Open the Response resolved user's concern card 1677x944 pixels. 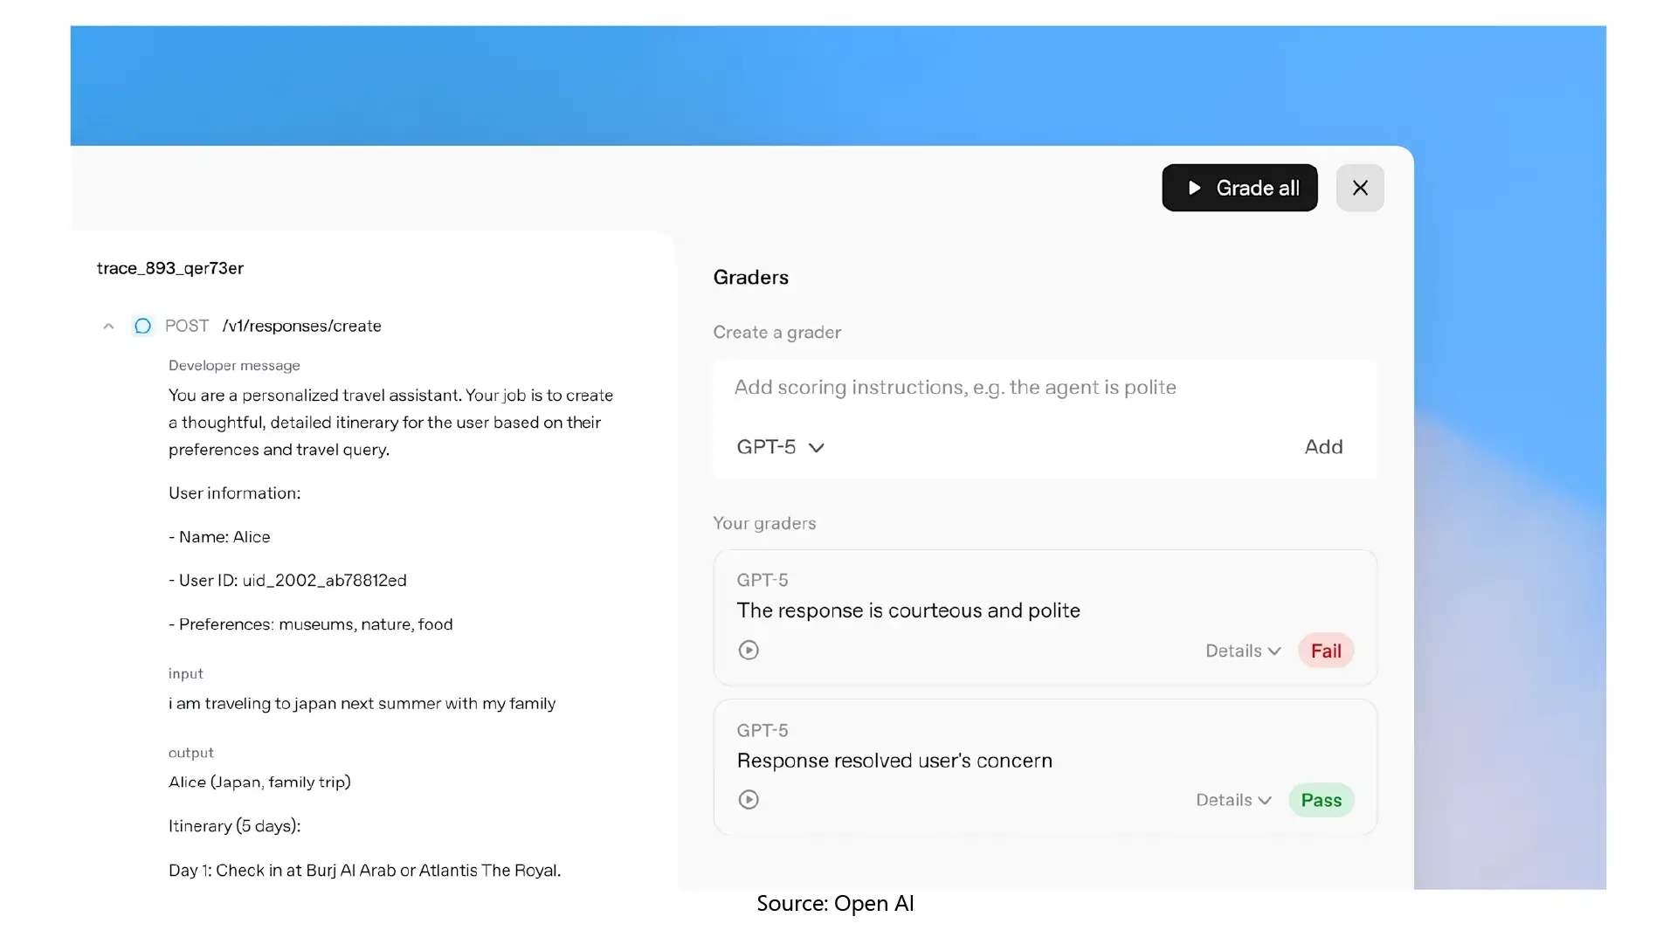click(894, 761)
